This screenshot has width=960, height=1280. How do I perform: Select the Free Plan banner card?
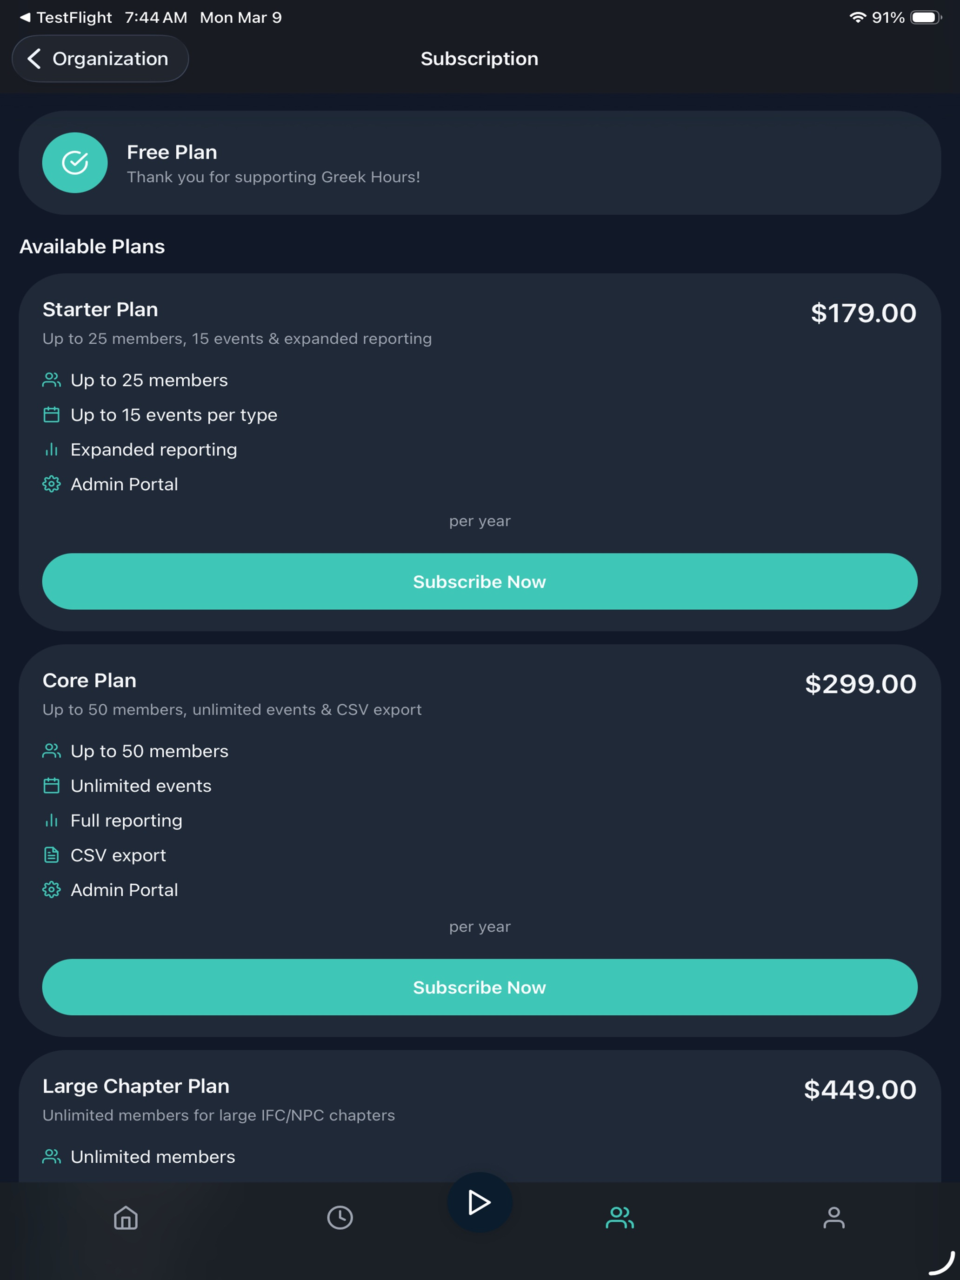click(480, 163)
